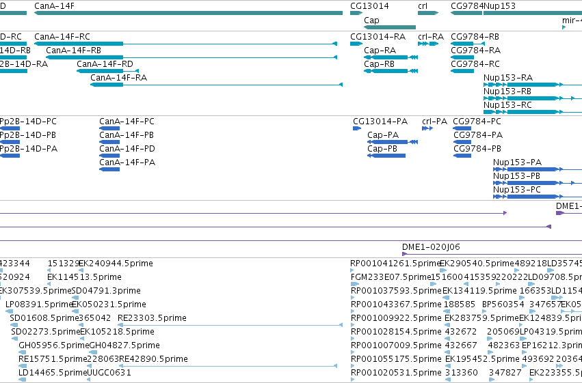Click the teal Cap gene bar glyph
Image resolution: width=582 pixels, height=383 pixels.
click(x=390, y=27)
